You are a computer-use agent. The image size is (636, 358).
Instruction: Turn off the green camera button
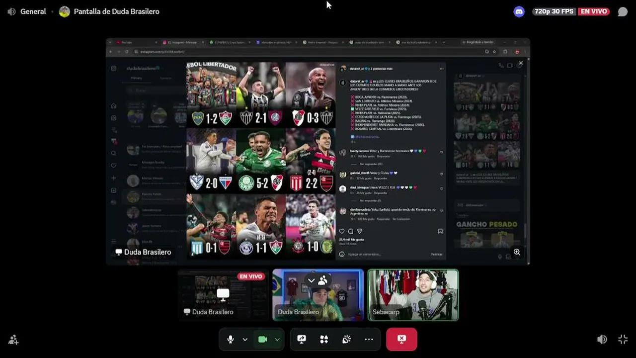[262, 339]
